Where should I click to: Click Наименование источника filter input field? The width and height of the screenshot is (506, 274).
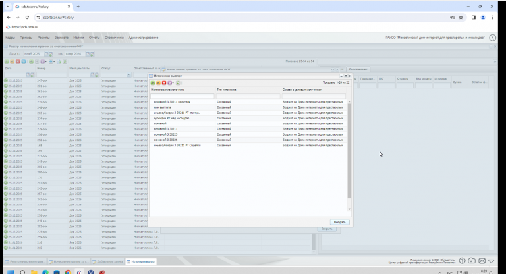point(182,96)
